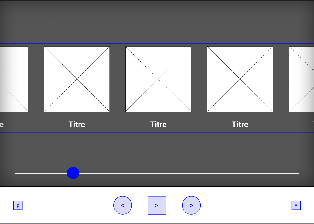Click the cut-off title text at left edge
Viewport: 314px width, 224px height.
[2, 125]
